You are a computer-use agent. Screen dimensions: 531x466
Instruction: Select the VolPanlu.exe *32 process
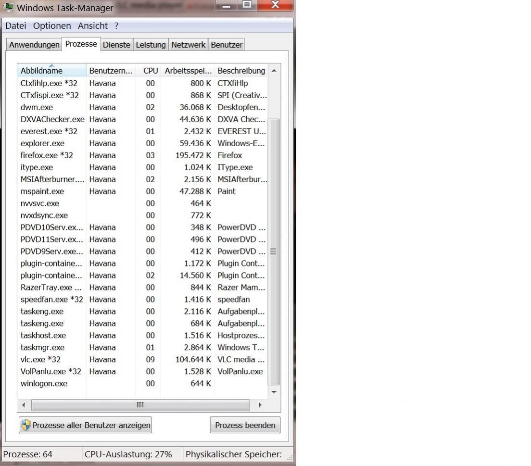coord(142,372)
